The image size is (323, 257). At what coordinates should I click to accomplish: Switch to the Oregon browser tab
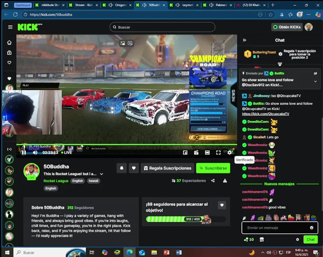tap(117, 5)
